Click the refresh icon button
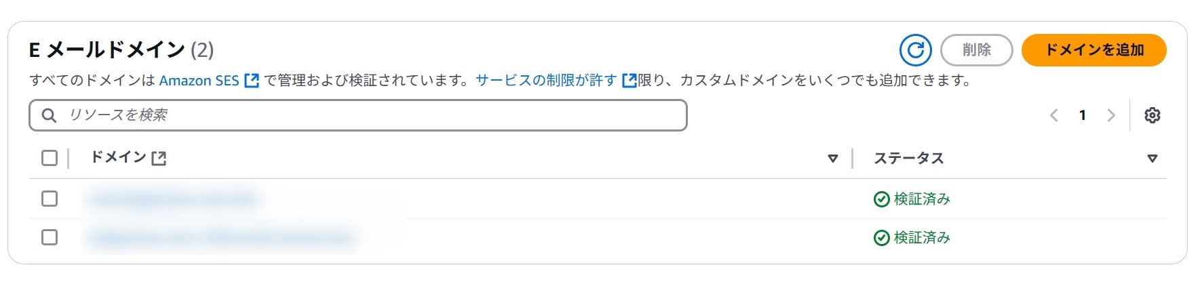Image resolution: width=1200 pixels, height=284 pixels. point(915,50)
